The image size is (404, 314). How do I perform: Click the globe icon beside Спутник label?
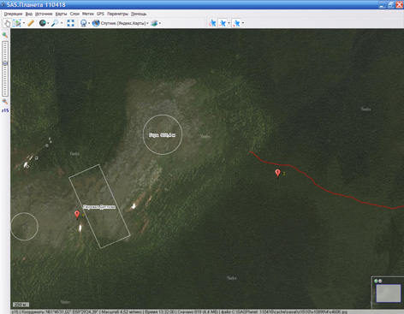[96, 23]
